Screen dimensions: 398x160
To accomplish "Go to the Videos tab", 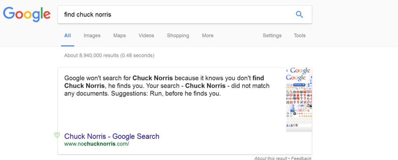I will point(146,35).
